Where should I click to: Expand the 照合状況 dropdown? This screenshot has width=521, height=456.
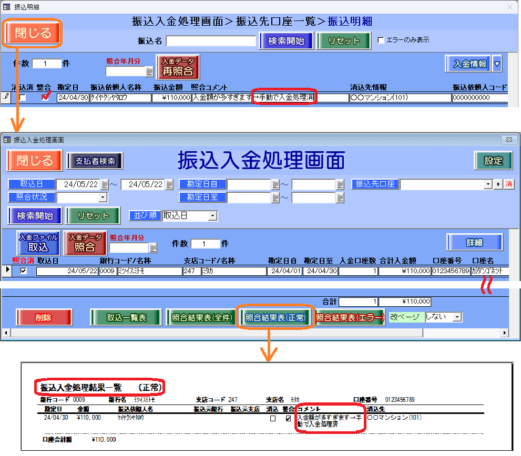[x=103, y=198]
